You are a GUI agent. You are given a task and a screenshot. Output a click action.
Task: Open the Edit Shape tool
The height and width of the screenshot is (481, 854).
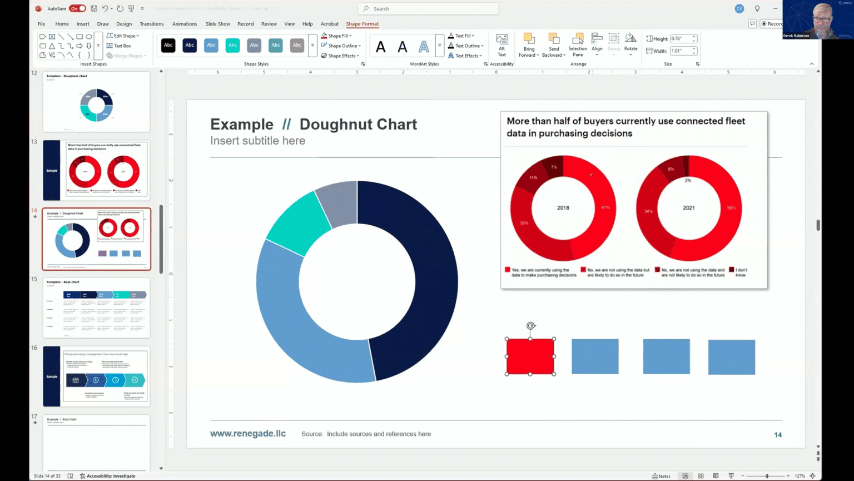point(123,35)
